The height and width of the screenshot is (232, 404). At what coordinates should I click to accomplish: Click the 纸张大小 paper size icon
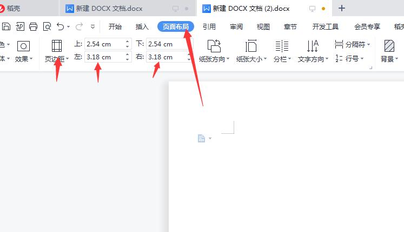(251, 46)
